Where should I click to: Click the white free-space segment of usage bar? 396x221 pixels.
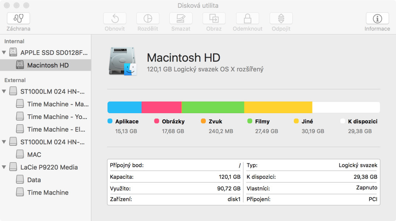(346, 107)
